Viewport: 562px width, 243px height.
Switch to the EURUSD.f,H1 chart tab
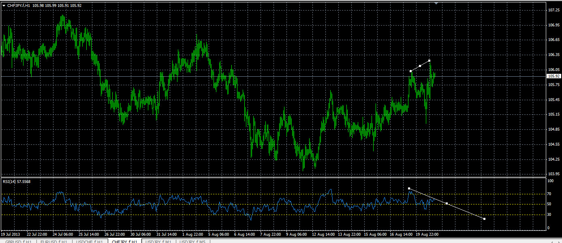(x=53, y=241)
